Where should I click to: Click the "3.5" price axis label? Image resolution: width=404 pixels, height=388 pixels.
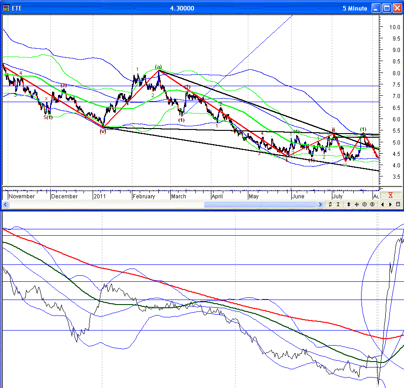pos(396,177)
